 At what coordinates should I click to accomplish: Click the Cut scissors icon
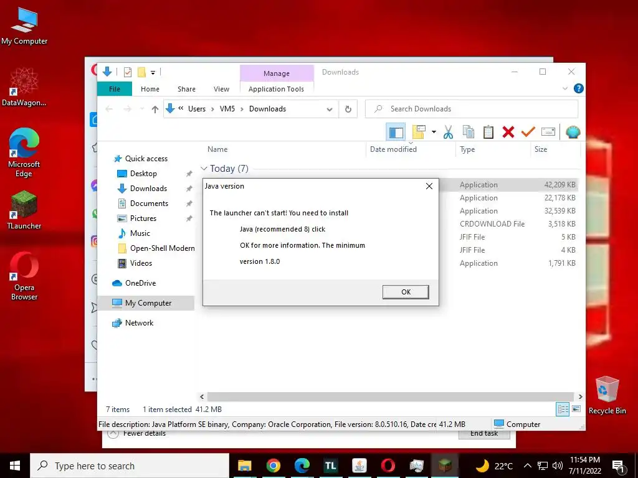[x=449, y=132]
